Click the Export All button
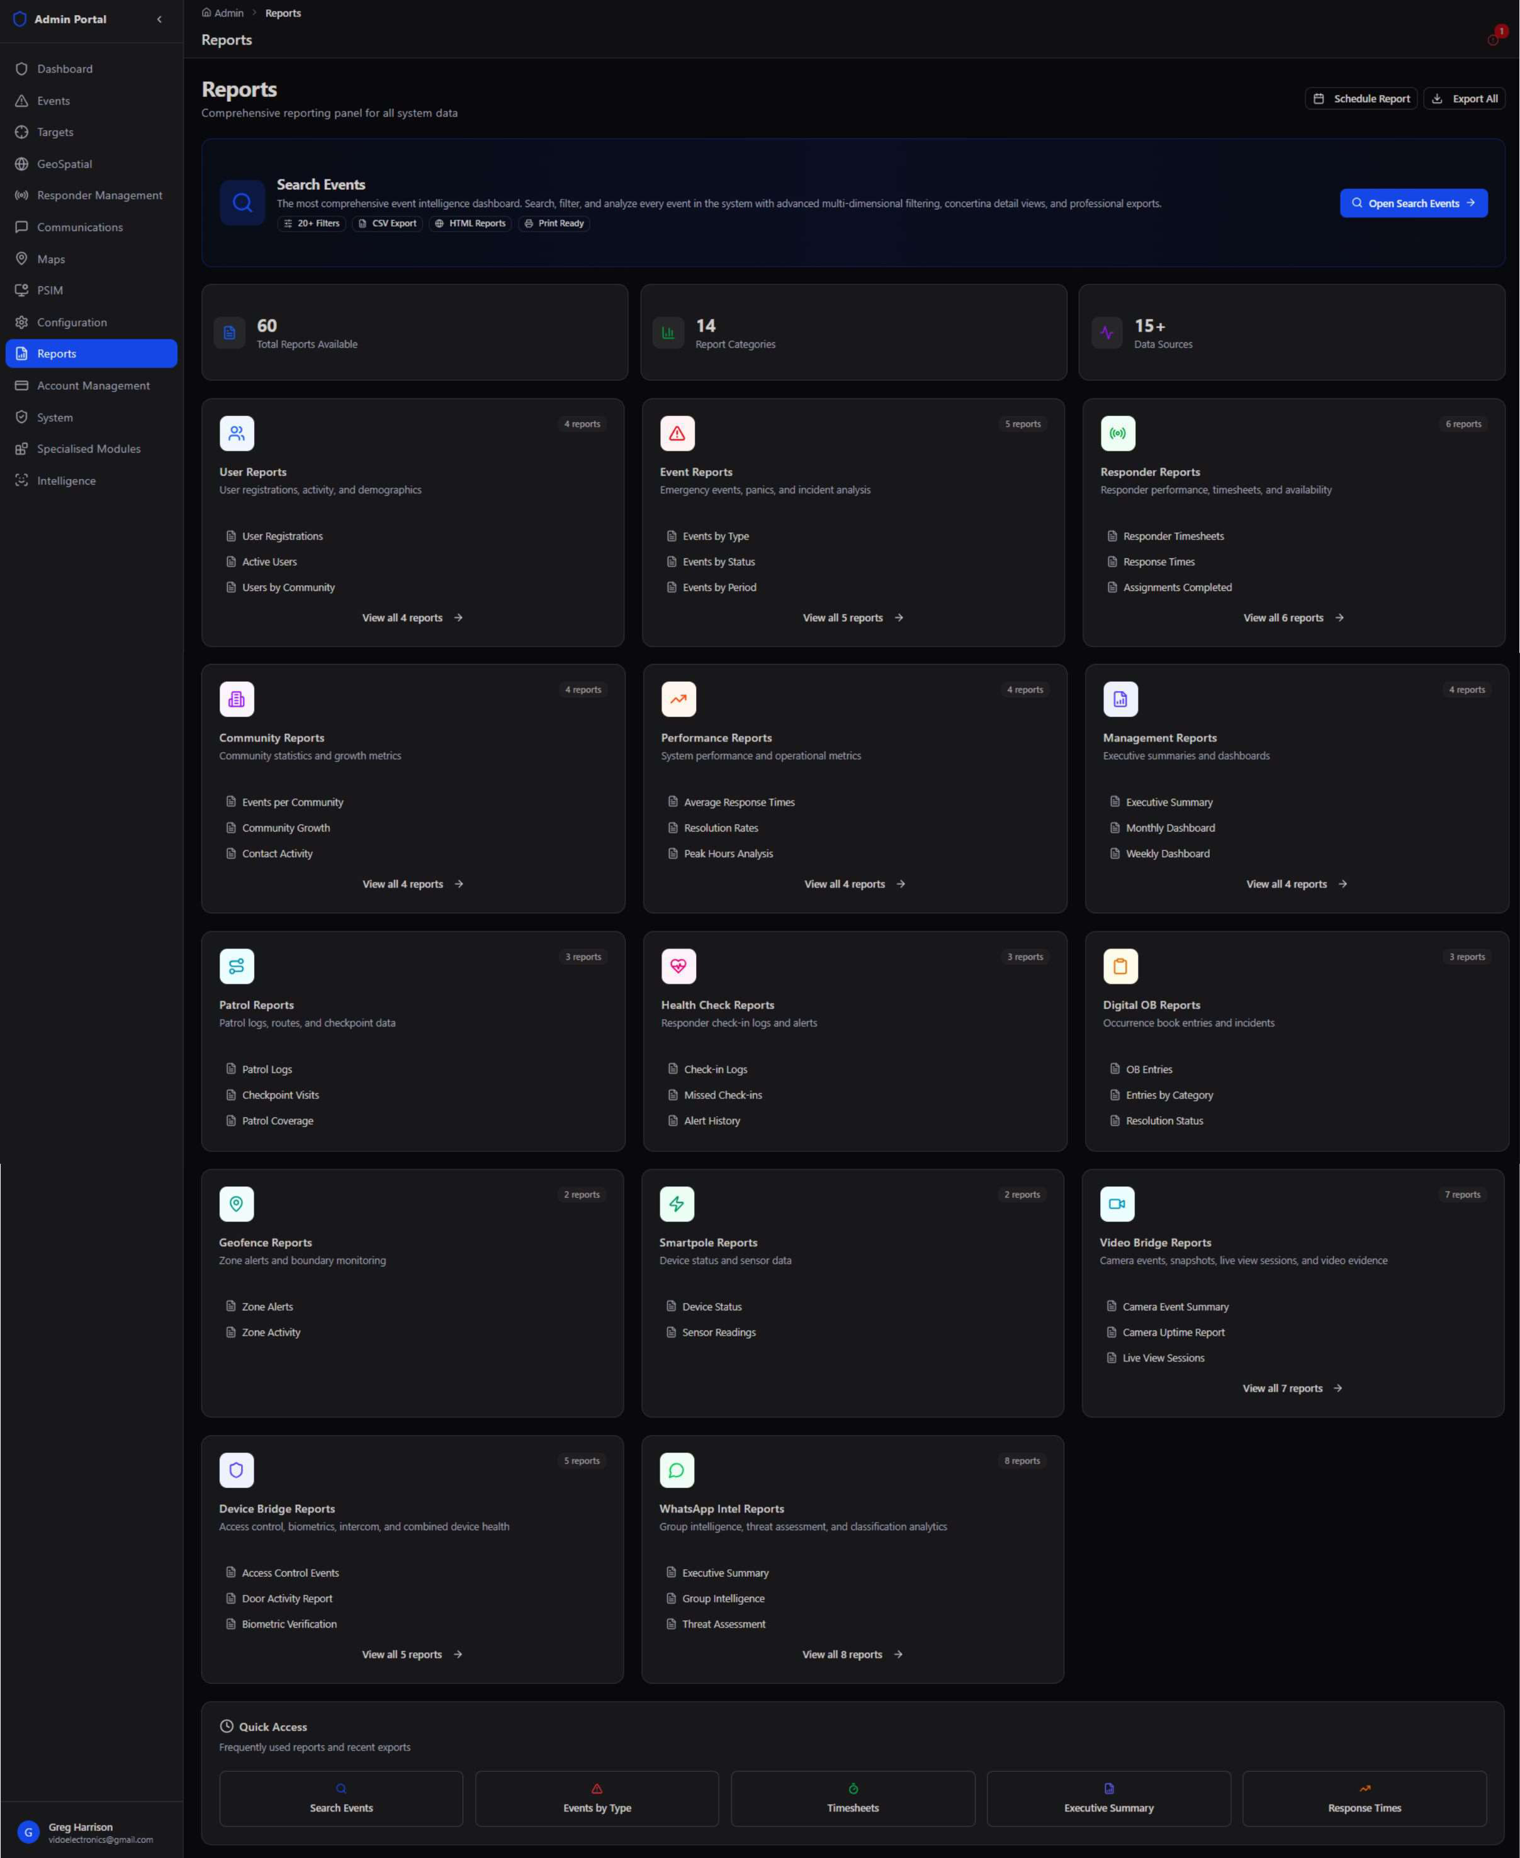 (x=1464, y=99)
